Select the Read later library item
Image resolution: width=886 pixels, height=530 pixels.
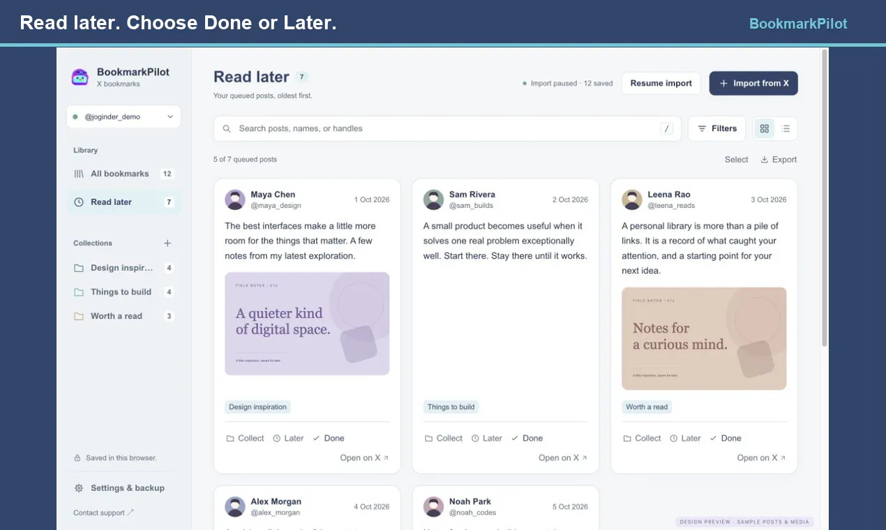point(123,202)
